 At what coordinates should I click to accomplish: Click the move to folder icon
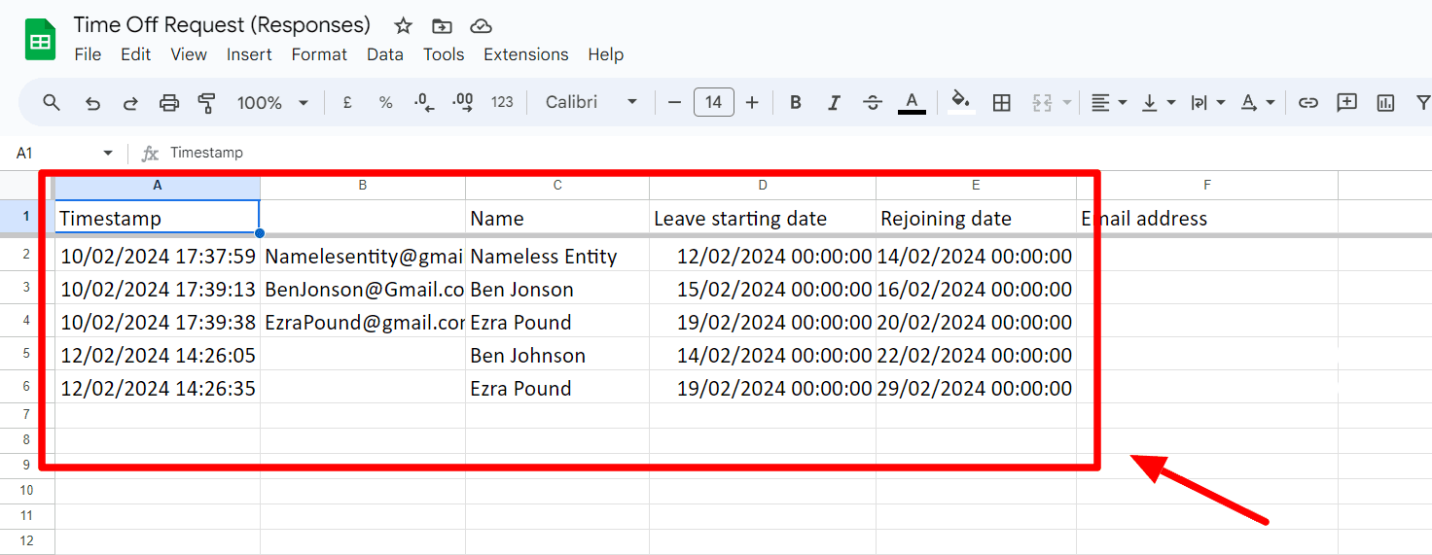click(442, 26)
